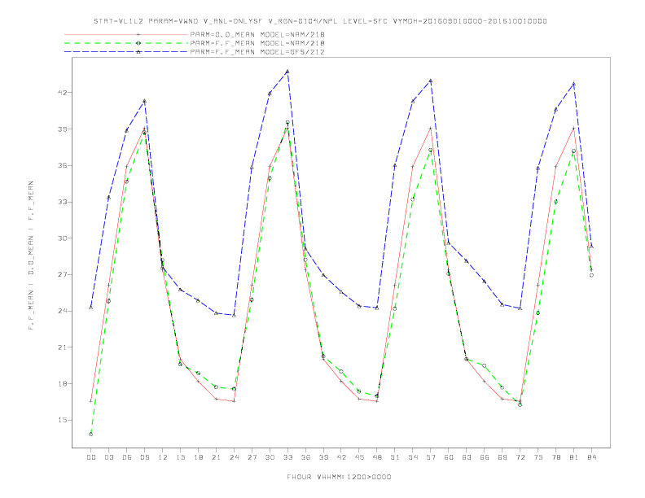Image resolution: width=645 pixels, height=498 pixels.
Task: Click the x-axis label FHOUR VHHMM:1200>0000
Action: click(x=339, y=477)
